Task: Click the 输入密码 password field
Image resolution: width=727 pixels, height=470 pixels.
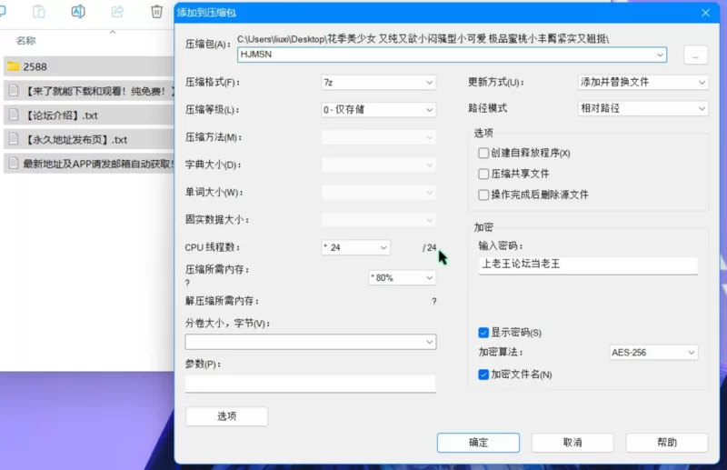Action: (x=588, y=265)
